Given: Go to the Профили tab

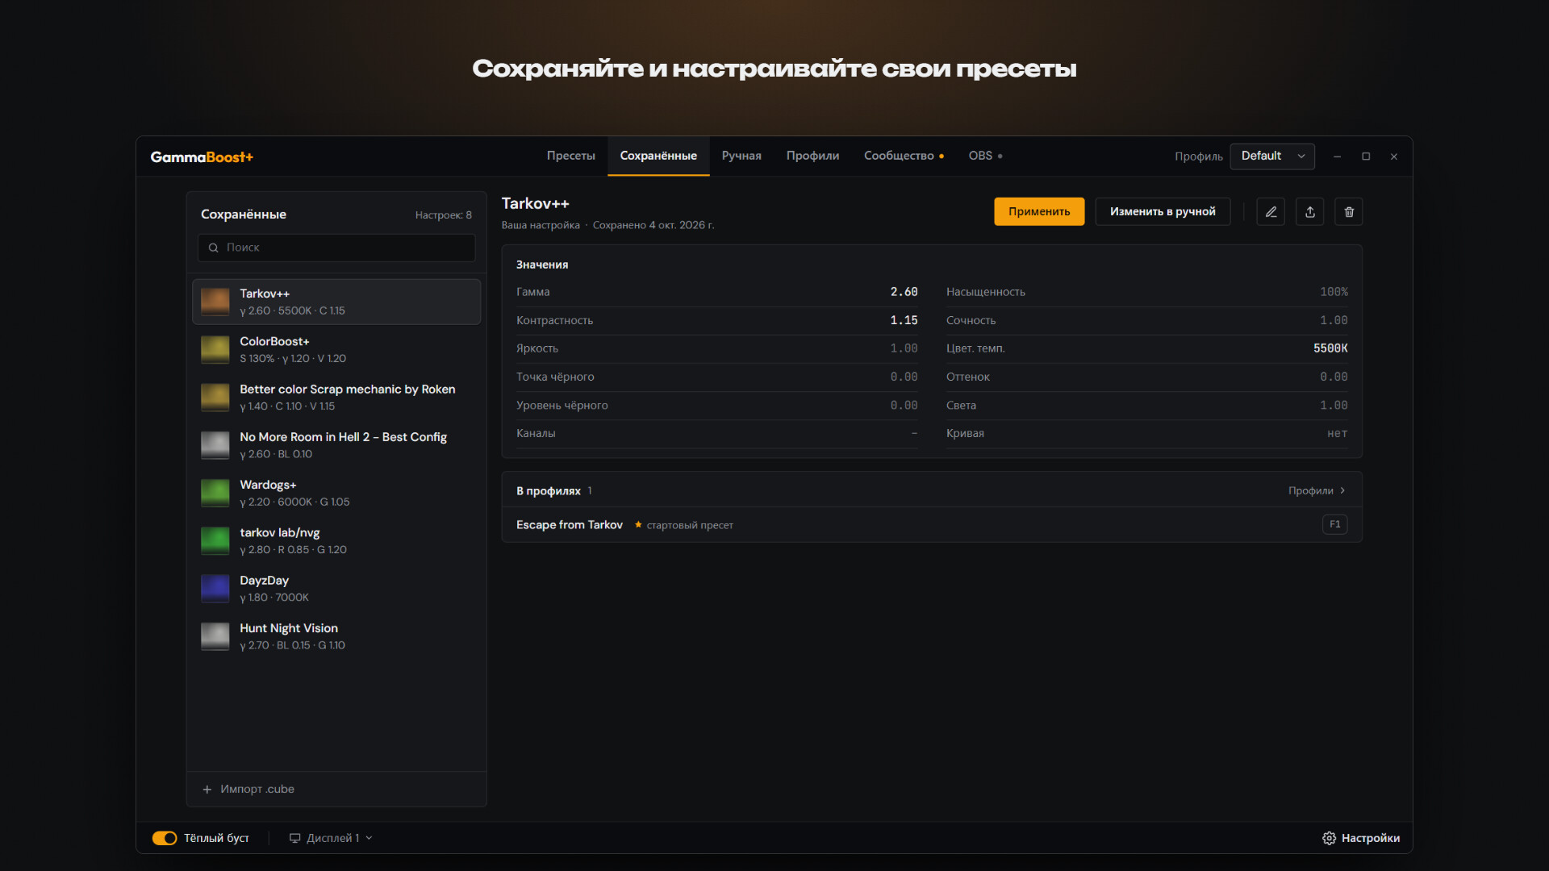Looking at the screenshot, I should point(812,156).
